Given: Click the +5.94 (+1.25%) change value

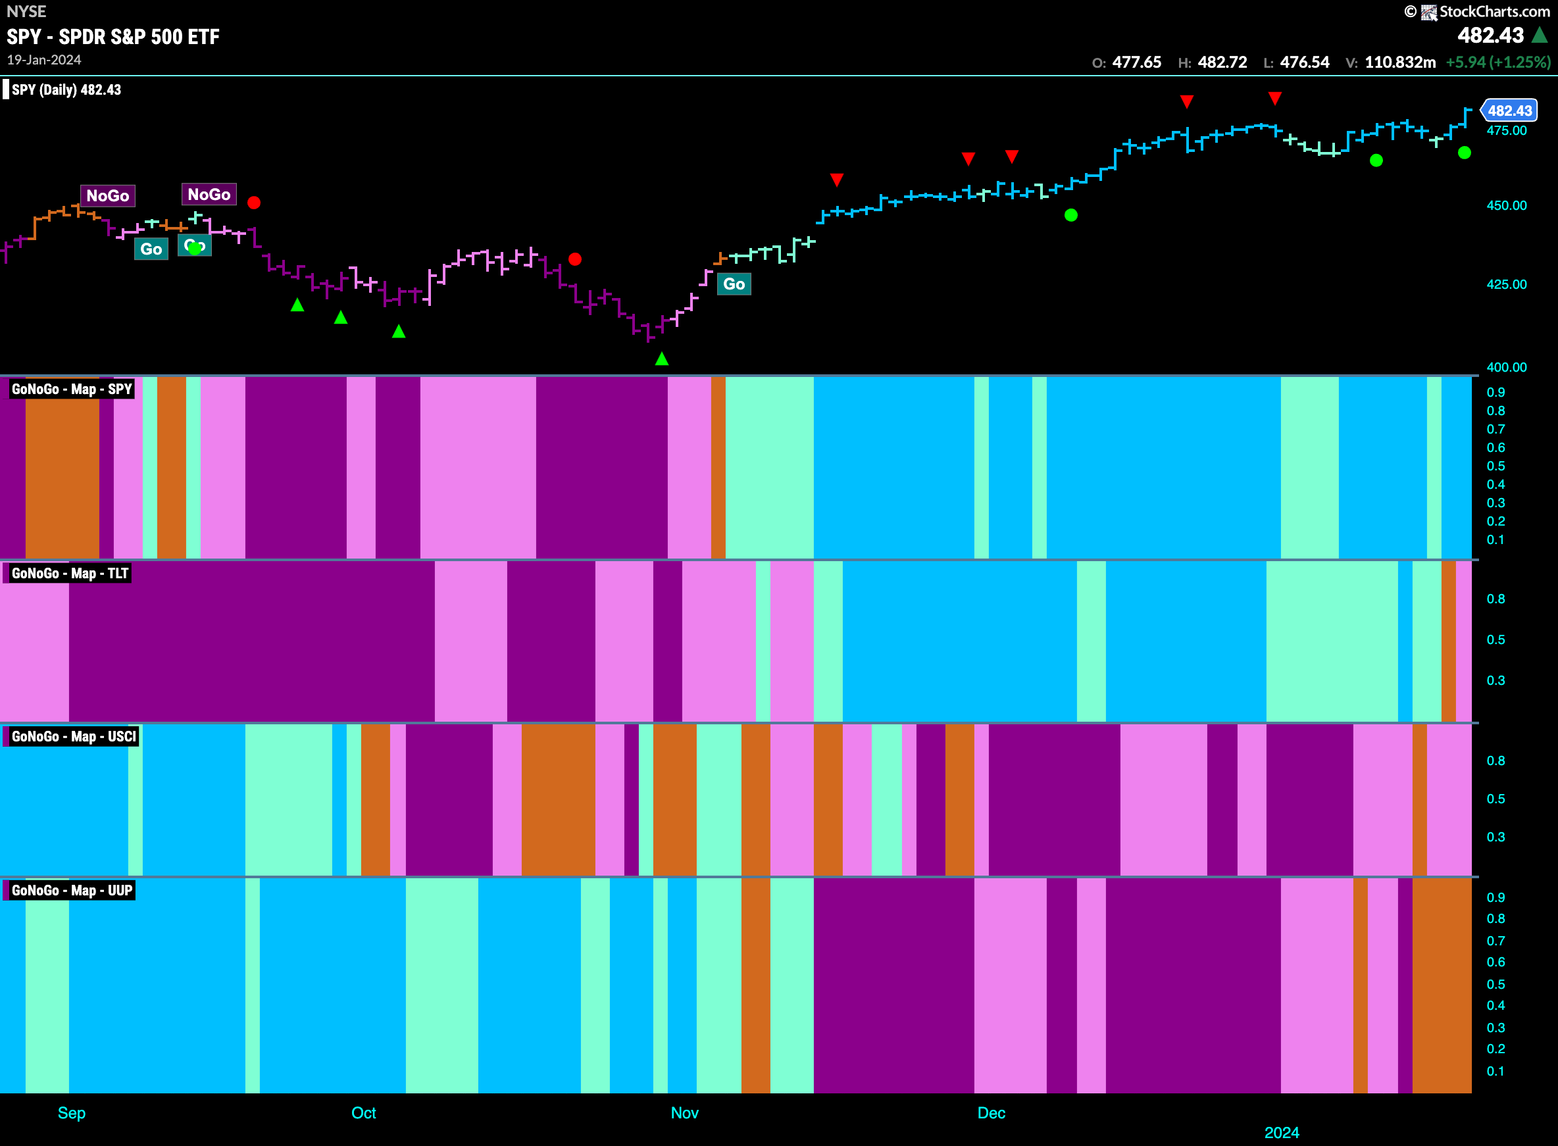Looking at the screenshot, I should 1497,62.
